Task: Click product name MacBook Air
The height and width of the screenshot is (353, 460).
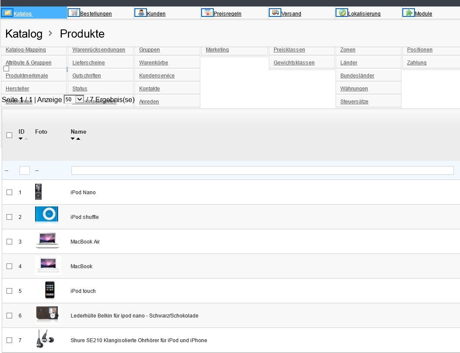Action: pyautogui.click(x=85, y=241)
